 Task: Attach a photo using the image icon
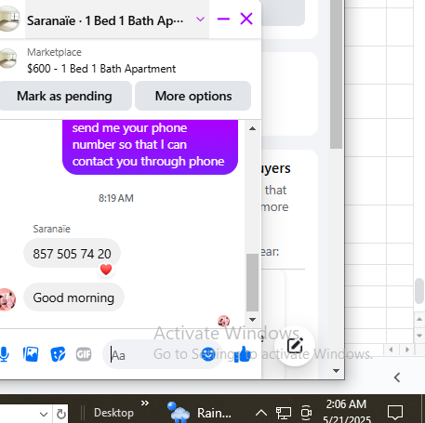click(x=31, y=354)
